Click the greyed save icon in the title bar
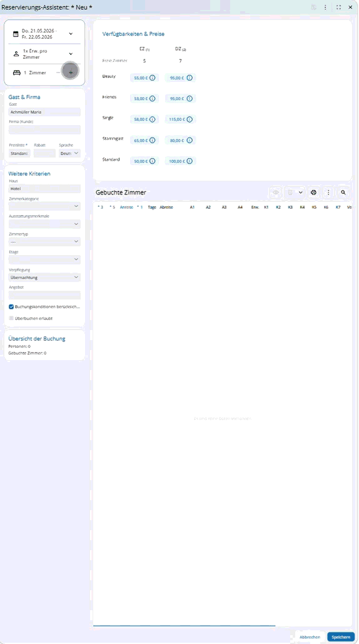Image resolution: width=359 pixels, height=644 pixels. click(314, 7)
